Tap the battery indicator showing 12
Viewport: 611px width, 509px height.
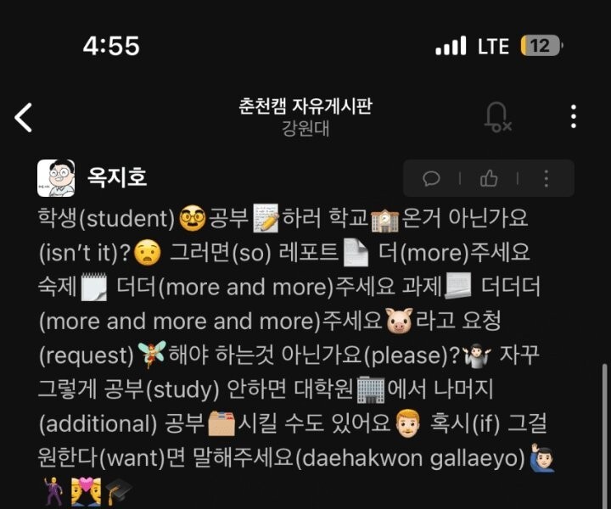tap(541, 46)
